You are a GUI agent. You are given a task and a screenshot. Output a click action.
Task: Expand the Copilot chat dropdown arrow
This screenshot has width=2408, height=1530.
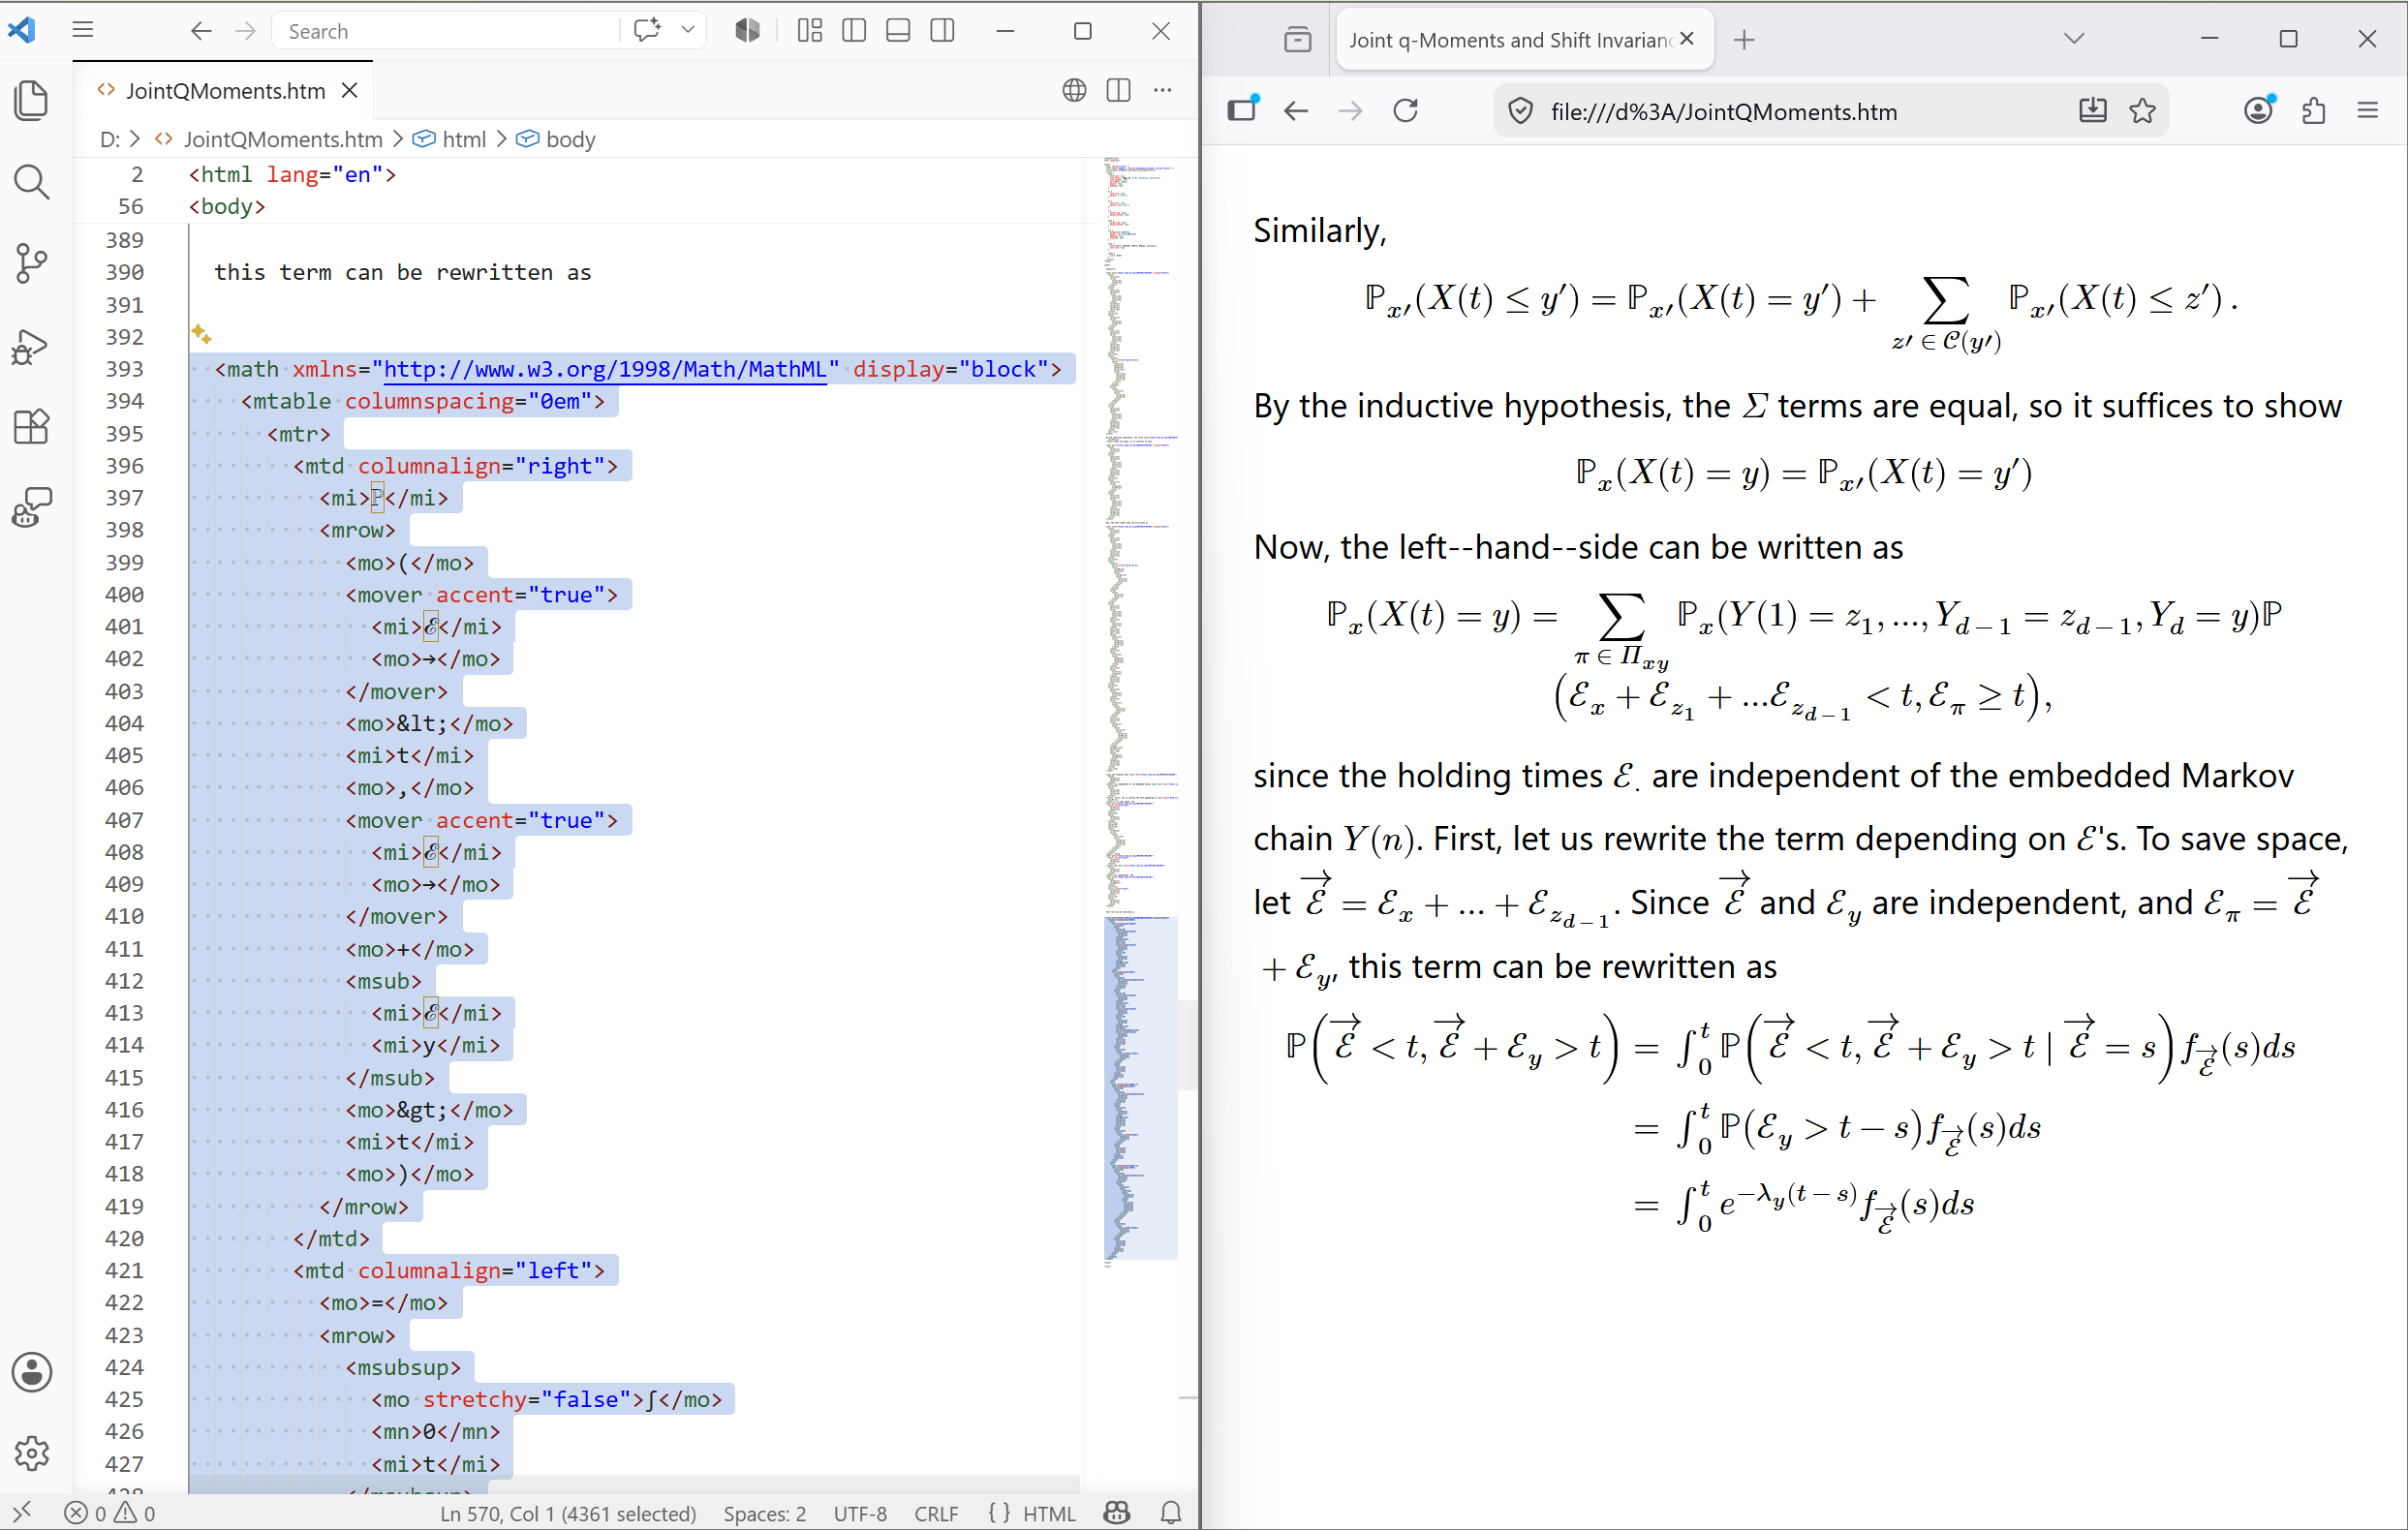[x=688, y=30]
